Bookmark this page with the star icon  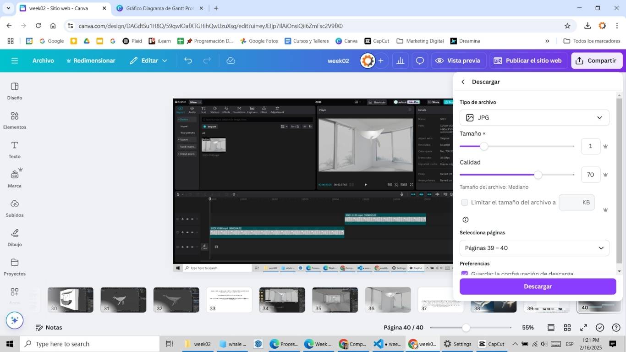[567, 26]
